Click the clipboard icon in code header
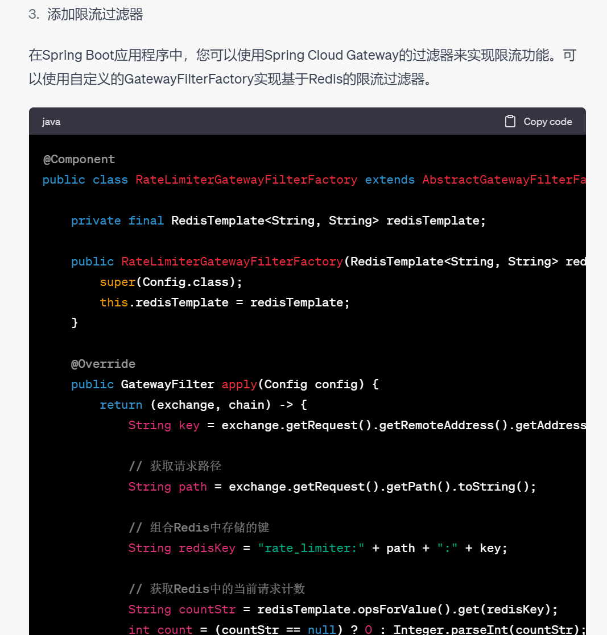 (510, 122)
